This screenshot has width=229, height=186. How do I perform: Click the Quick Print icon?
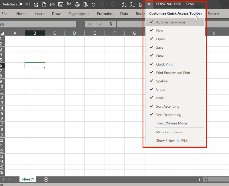click(x=77, y=5)
